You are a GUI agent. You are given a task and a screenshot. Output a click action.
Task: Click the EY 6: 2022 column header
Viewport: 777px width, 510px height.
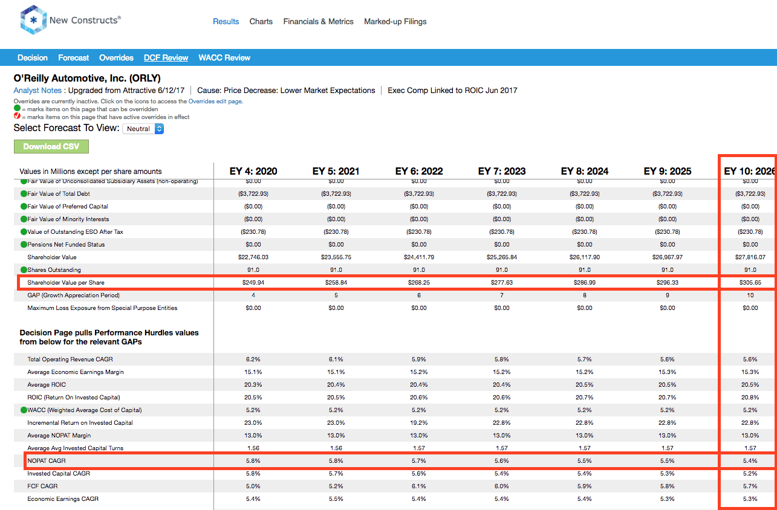[419, 171]
